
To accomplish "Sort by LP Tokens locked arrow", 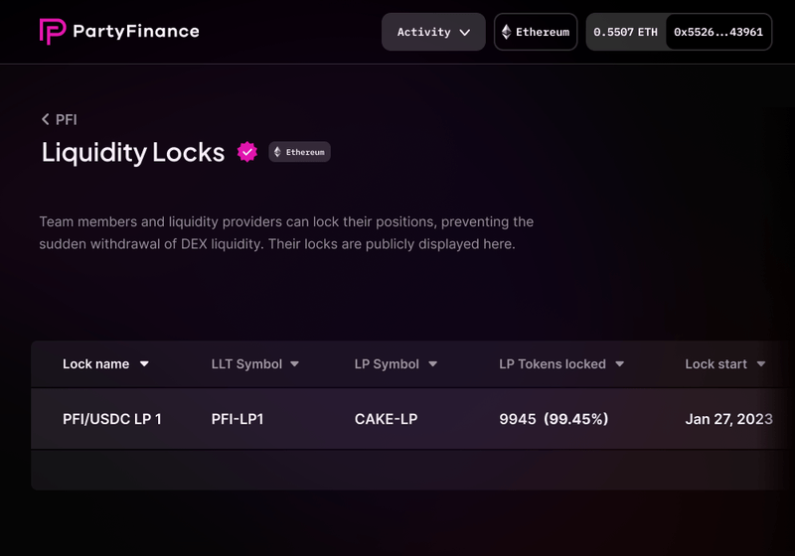I will click(619, 364).
